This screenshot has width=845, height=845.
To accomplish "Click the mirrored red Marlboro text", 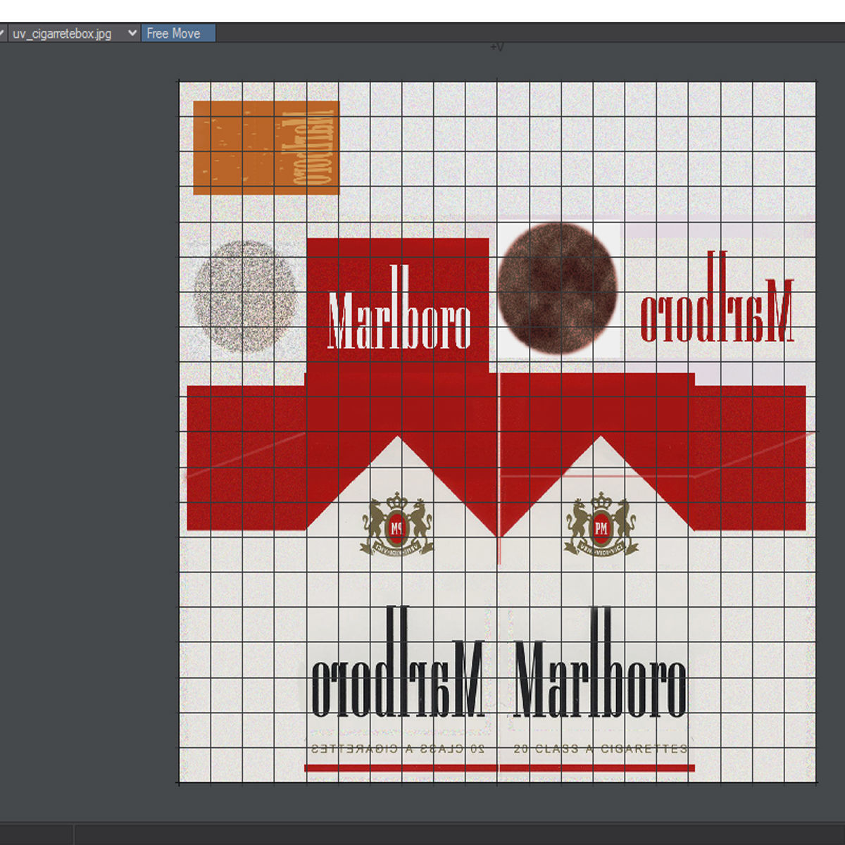I will click(x=717, y=296).
